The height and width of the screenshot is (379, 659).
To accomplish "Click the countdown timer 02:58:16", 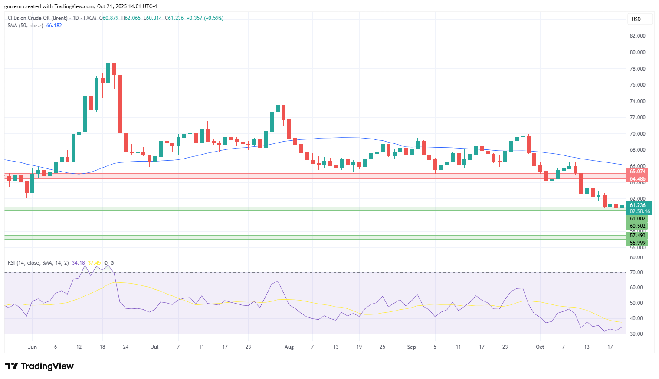I will [x=640, y=211].
